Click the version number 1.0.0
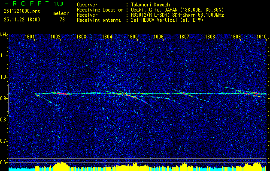Viewport: 270px width, 171px height. tap(58, 4)
